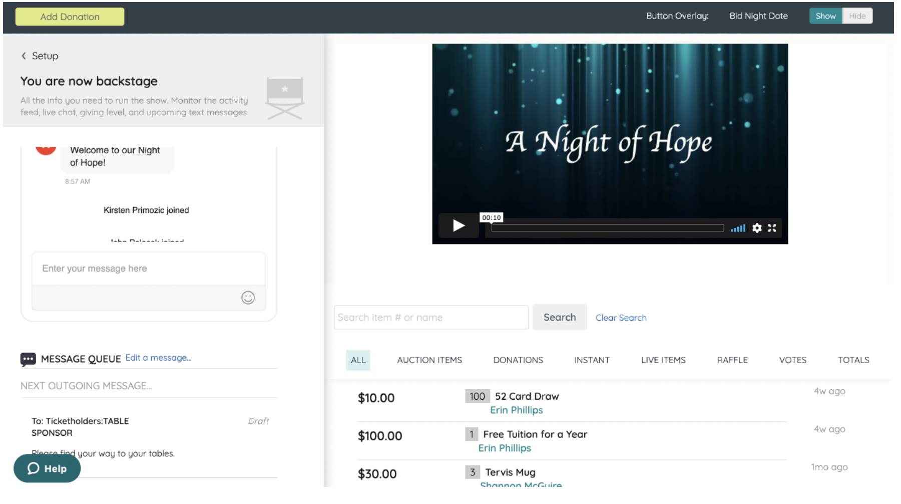Click the $100.00 amount
Screen dimensions: 901x504
[x=380, y=436]
